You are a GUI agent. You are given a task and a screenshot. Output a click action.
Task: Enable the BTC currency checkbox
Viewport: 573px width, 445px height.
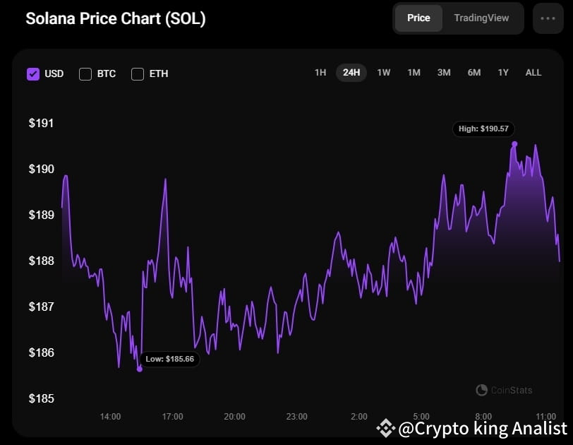pyautogui.click(x=85, y=73)
